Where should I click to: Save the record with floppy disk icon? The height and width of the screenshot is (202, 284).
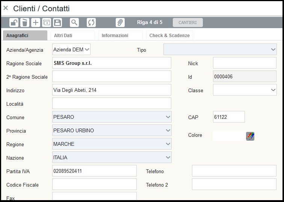click(57, 22)
